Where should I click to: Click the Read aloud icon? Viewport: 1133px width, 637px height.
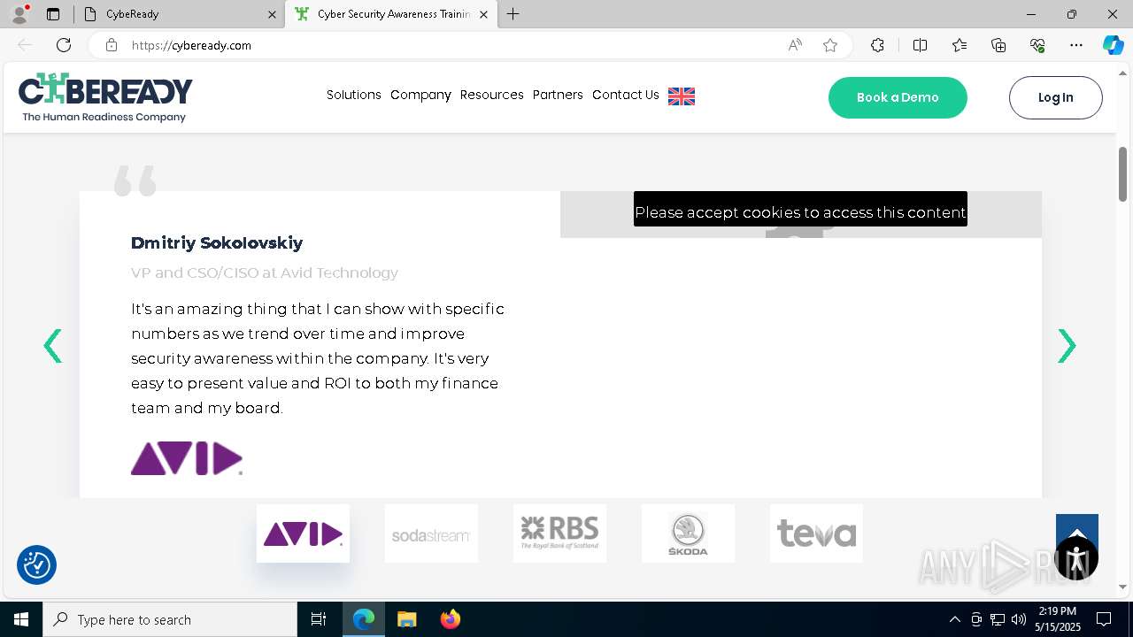tap(795, 45)
